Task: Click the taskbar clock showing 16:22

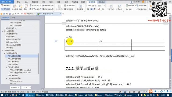Action: coord(163,95)
